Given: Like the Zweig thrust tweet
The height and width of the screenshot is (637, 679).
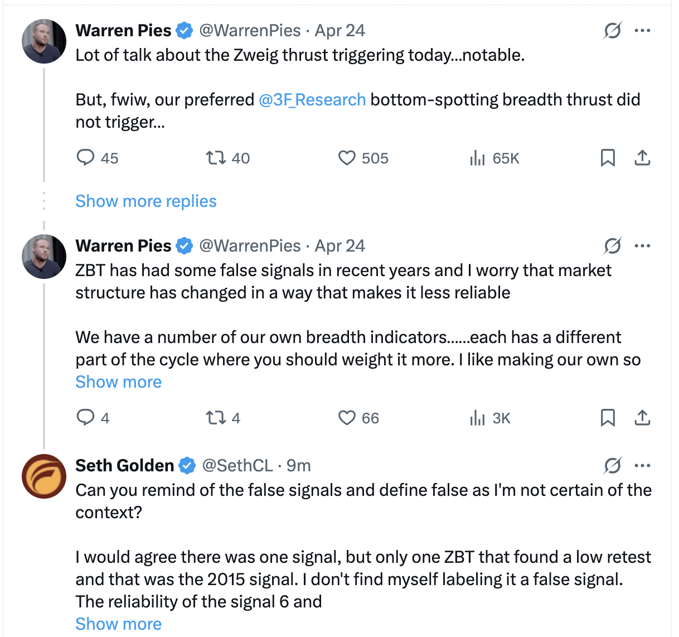Looking at the screenshot, I should click(347, 158).
